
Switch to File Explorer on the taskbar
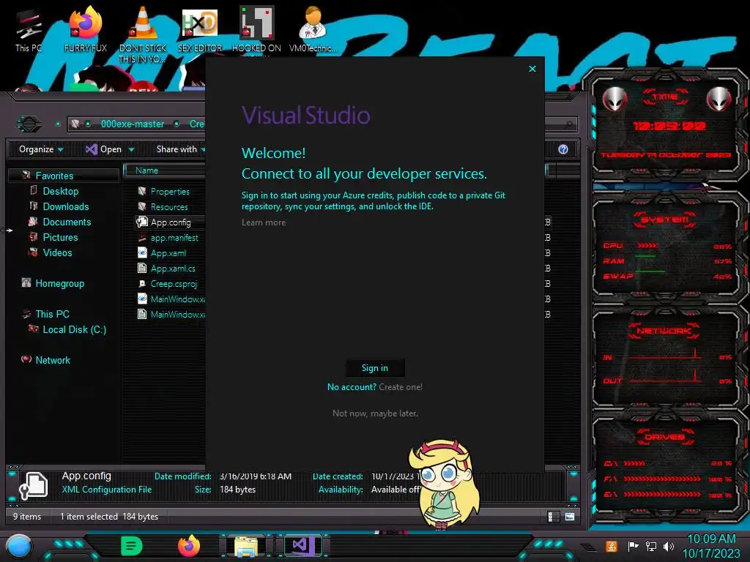click(246, 547)
